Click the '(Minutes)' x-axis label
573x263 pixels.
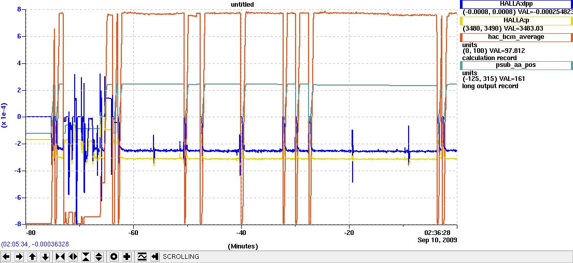(243, 246)
